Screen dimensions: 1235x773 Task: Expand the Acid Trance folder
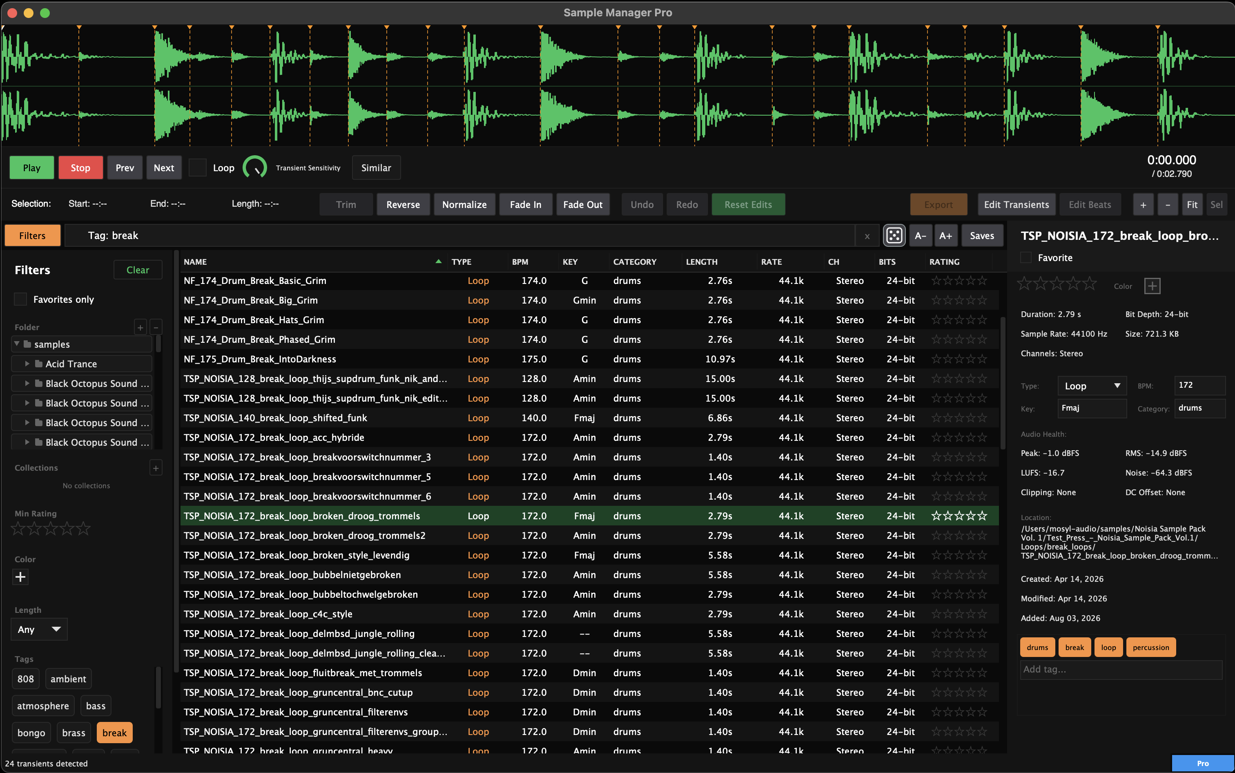27,364
